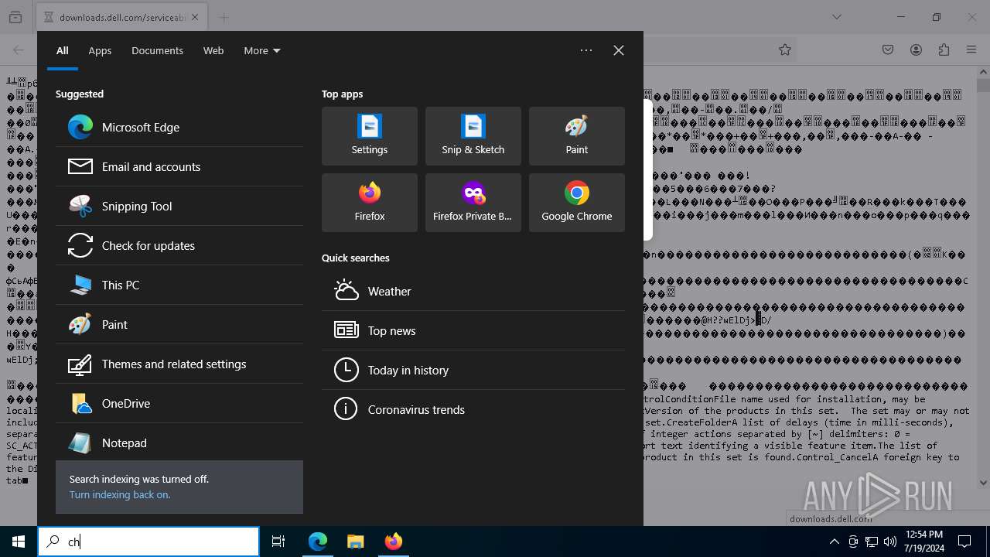990x557 pixels.
Task: Open Firefox Pocket save button
Action: click(888, 50)
